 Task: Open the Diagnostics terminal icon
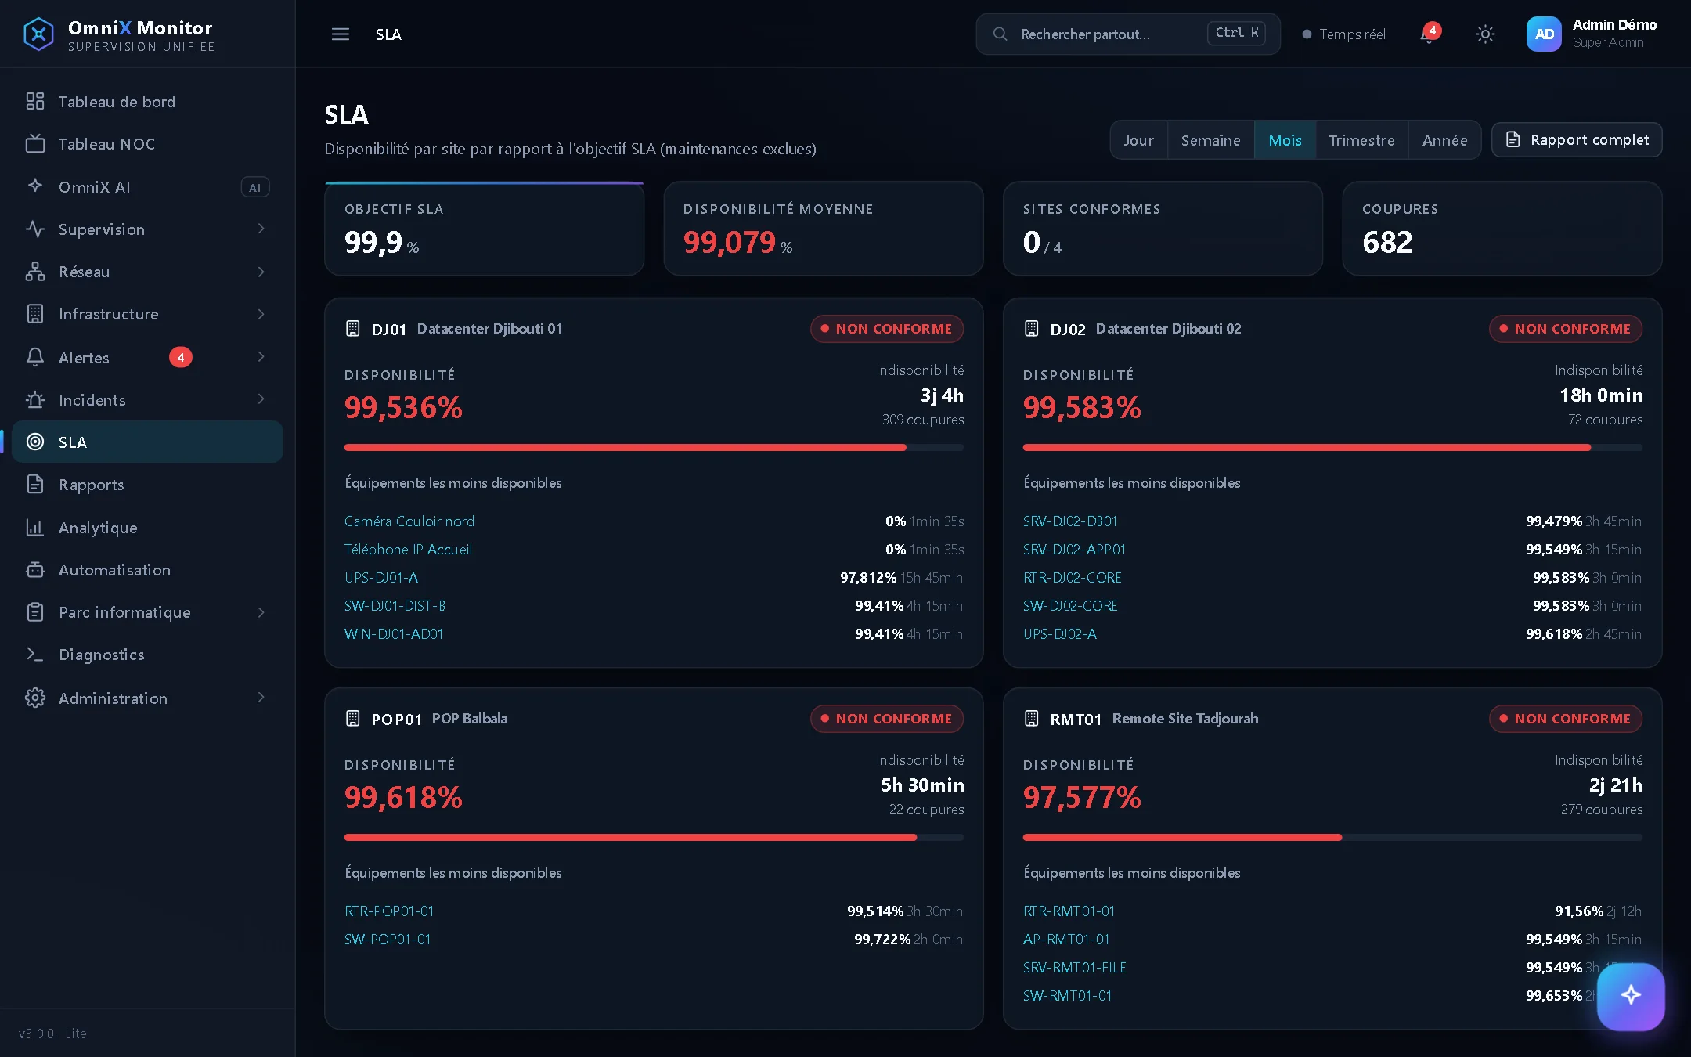point(35,655)
